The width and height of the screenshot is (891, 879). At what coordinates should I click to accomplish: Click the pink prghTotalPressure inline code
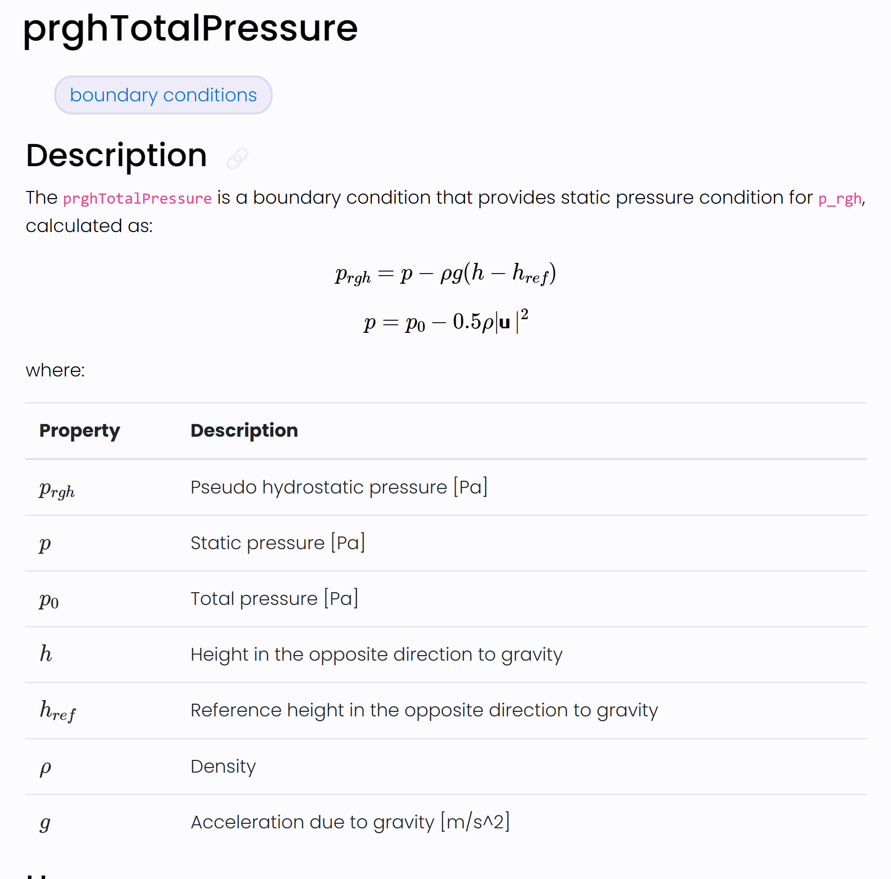(137, 198)
